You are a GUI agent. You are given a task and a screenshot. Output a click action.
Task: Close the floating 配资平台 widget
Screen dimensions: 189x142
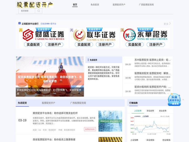pos(183,99)
